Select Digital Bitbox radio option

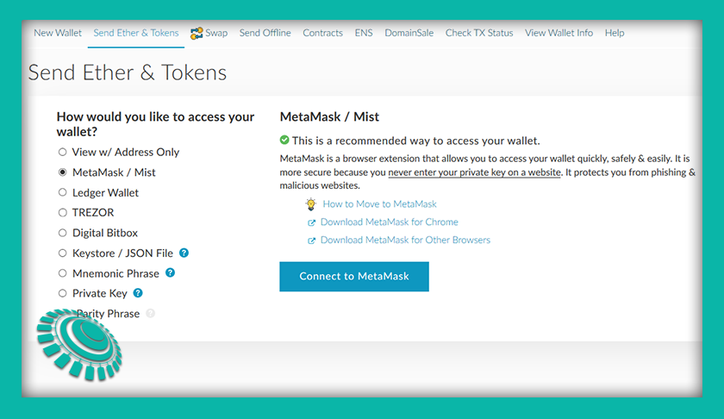click(x=62, y=233)
